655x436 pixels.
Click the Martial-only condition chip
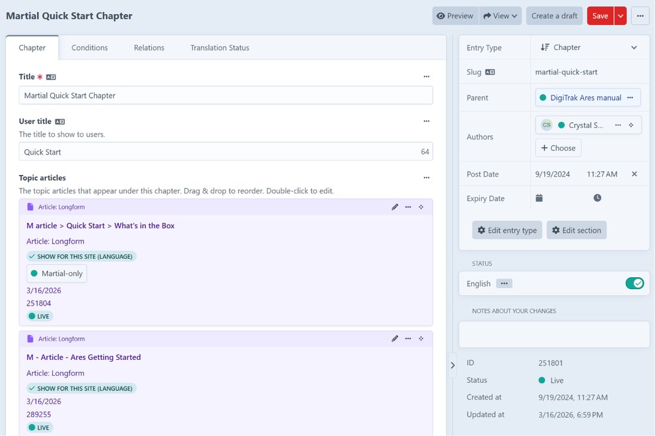click(x=57, y=274)
